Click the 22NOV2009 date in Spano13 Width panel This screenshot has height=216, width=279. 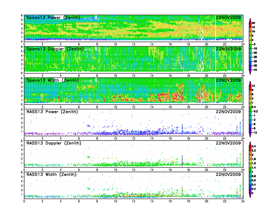(228, 80)
